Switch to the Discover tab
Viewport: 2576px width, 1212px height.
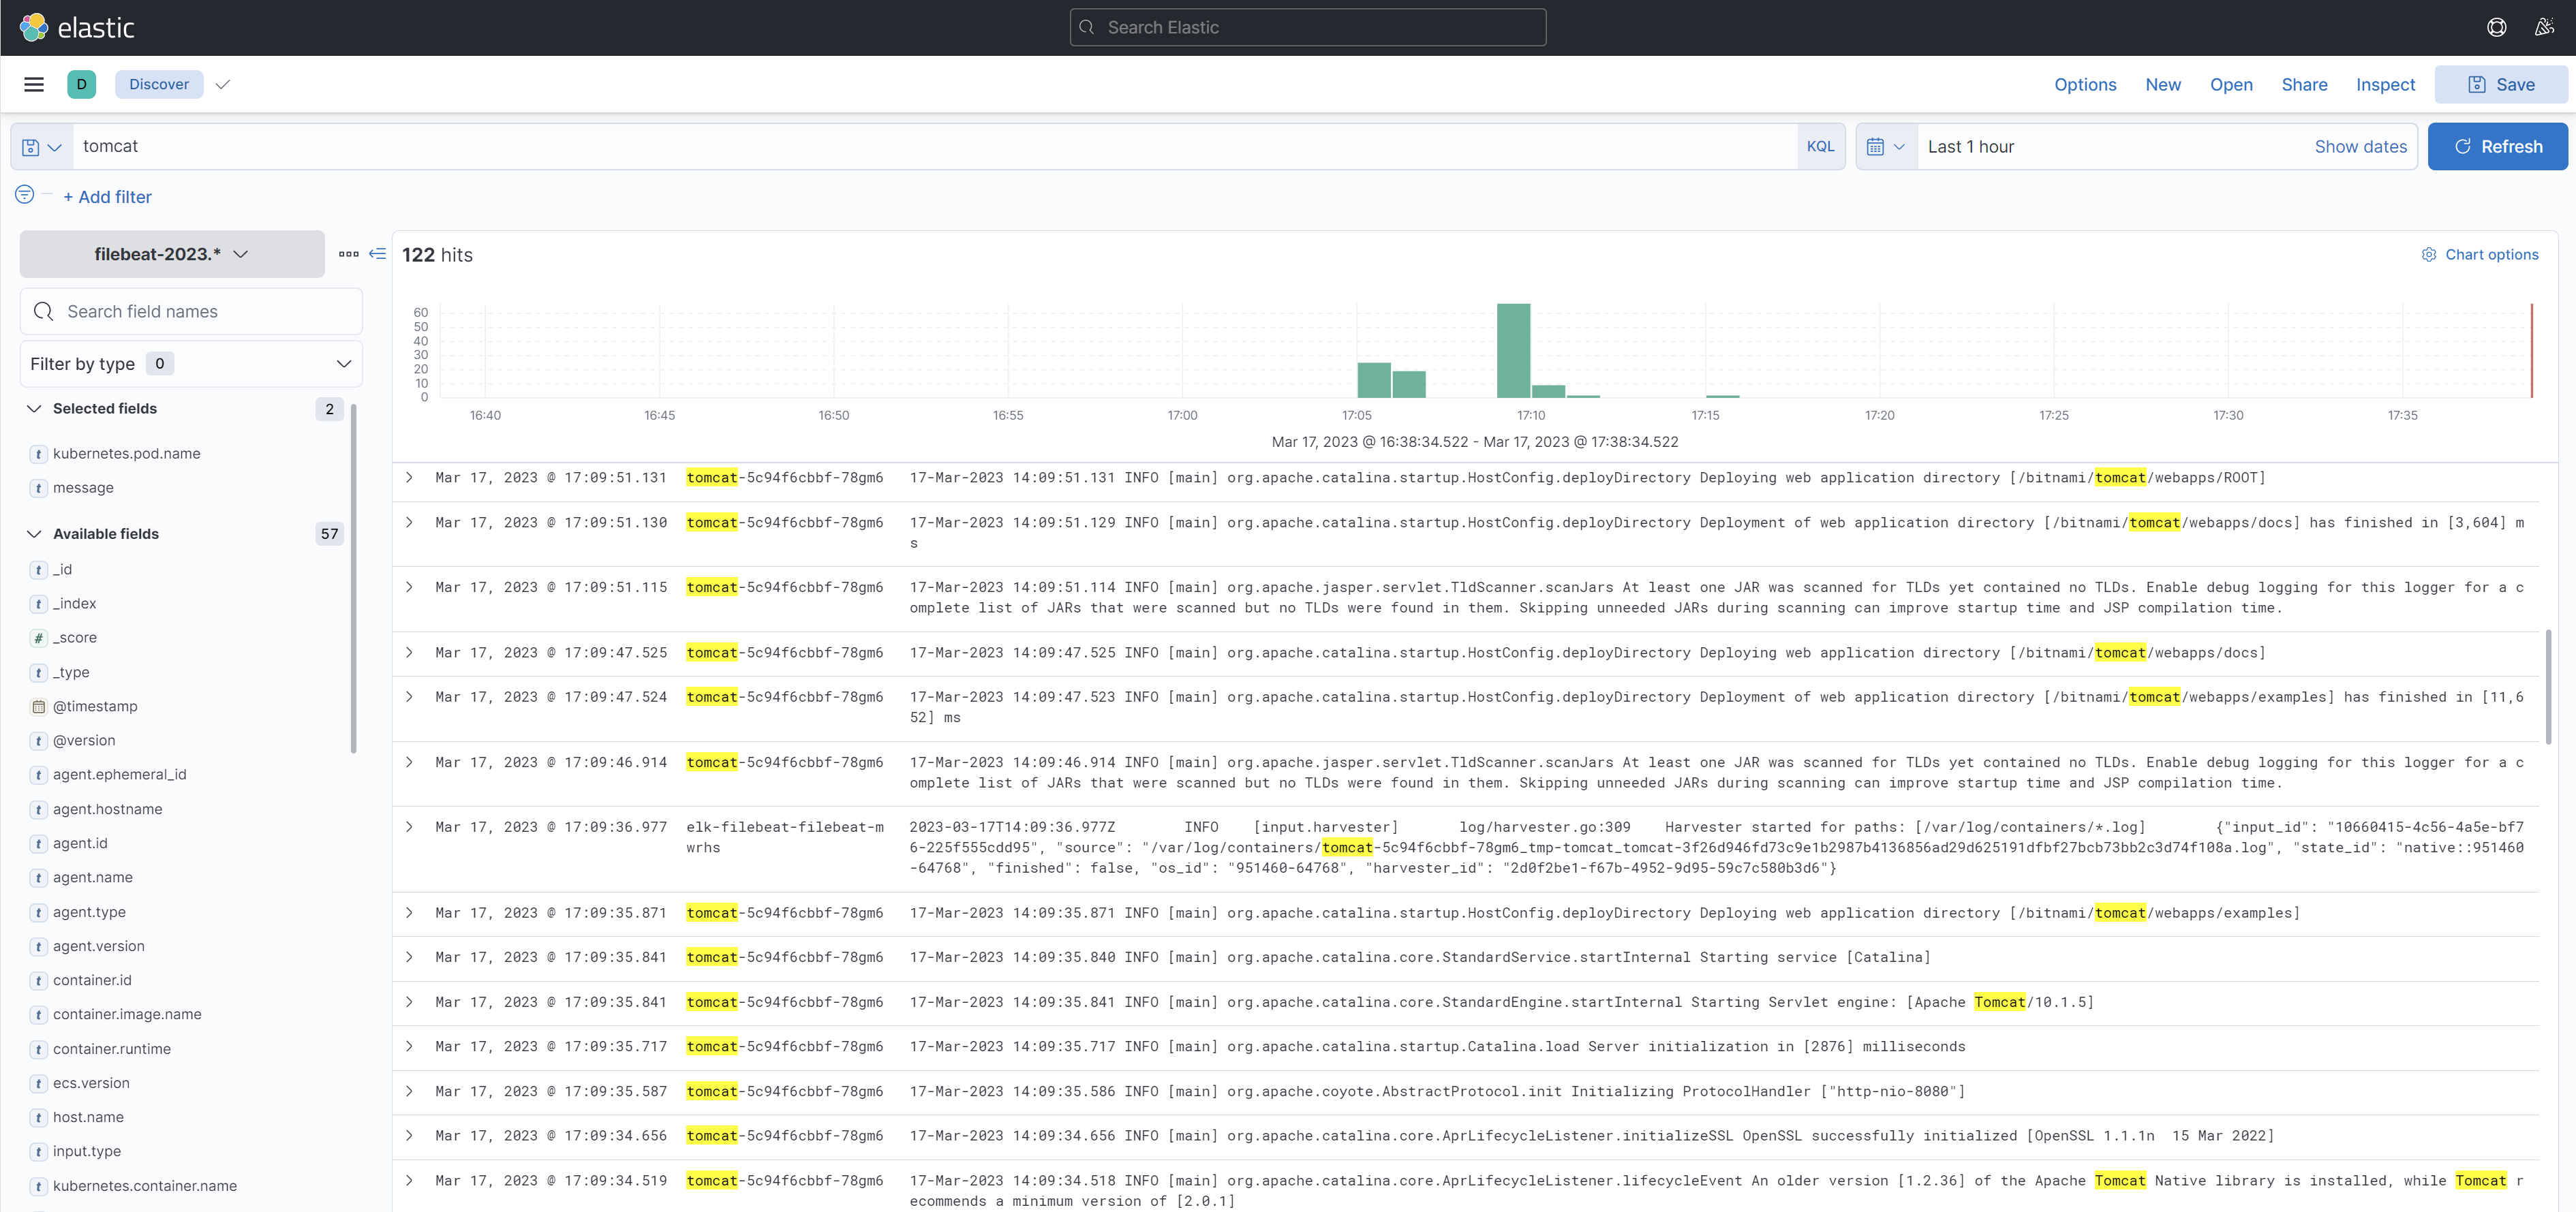pyautogui.click(x=158, y=84)
